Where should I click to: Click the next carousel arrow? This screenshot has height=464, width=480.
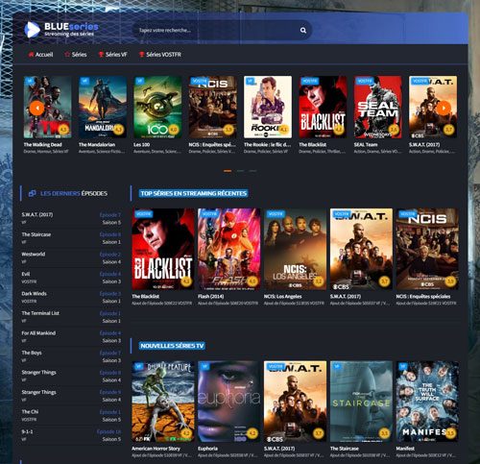[x=444, y=108]
